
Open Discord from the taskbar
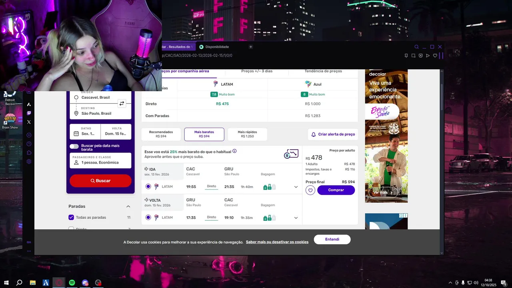click(x=85, y=283)
